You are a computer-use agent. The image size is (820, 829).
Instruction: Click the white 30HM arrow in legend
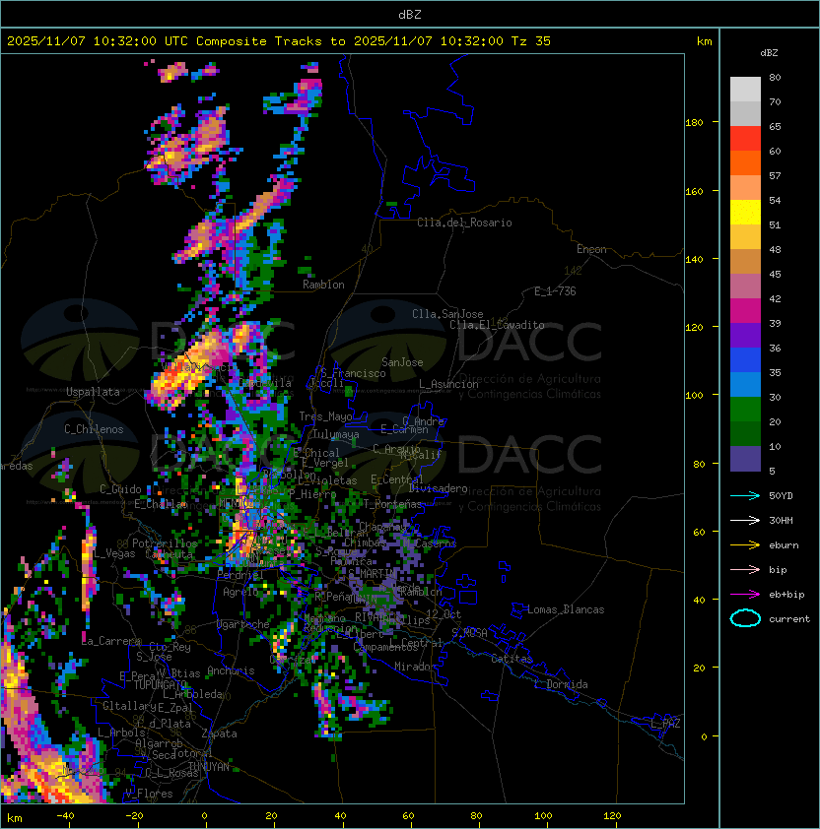(x=745, y=520)
